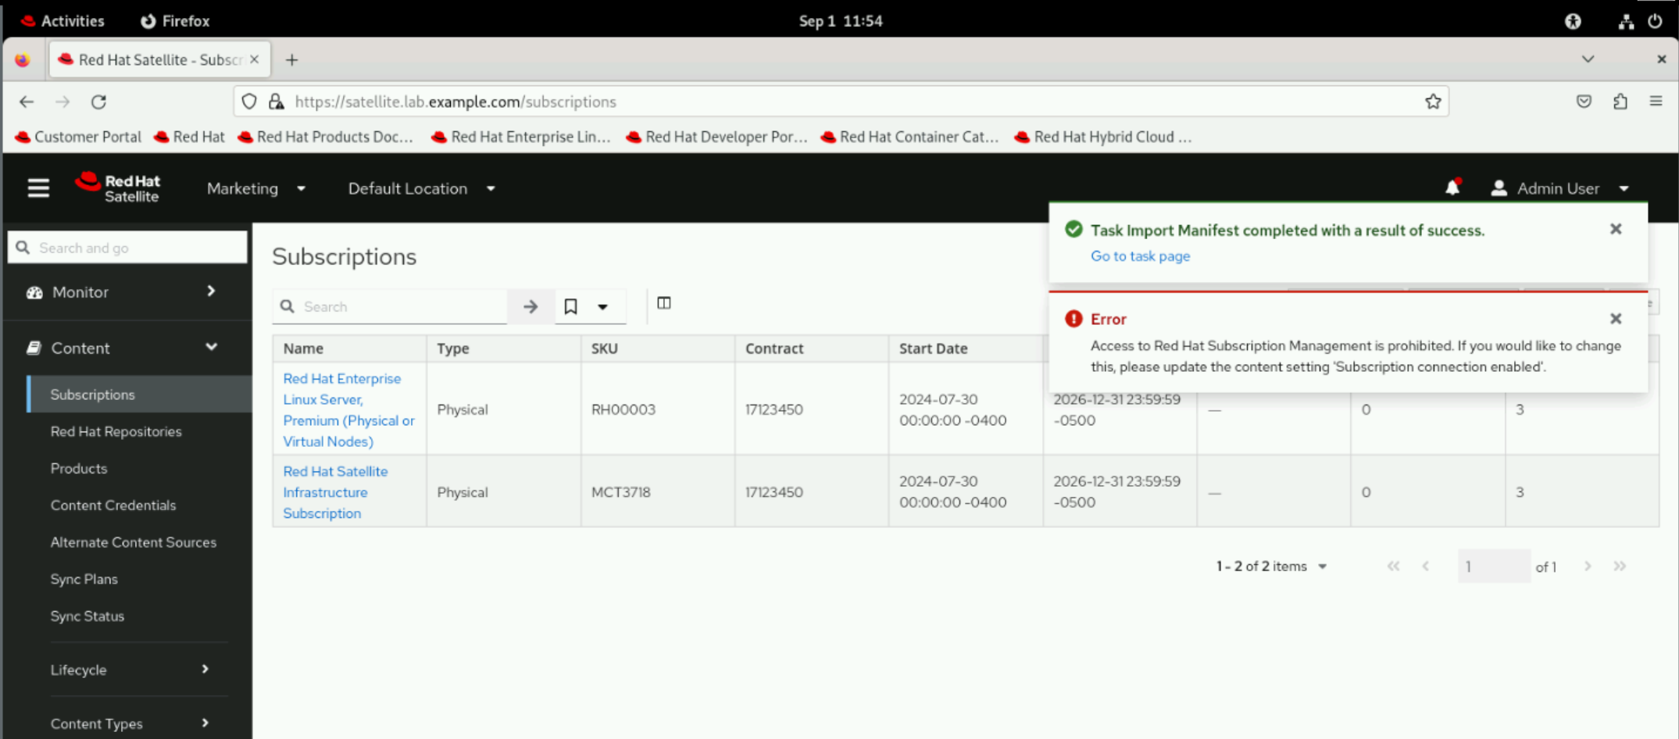Open the Customer Portal bookmark

point(78,137)
